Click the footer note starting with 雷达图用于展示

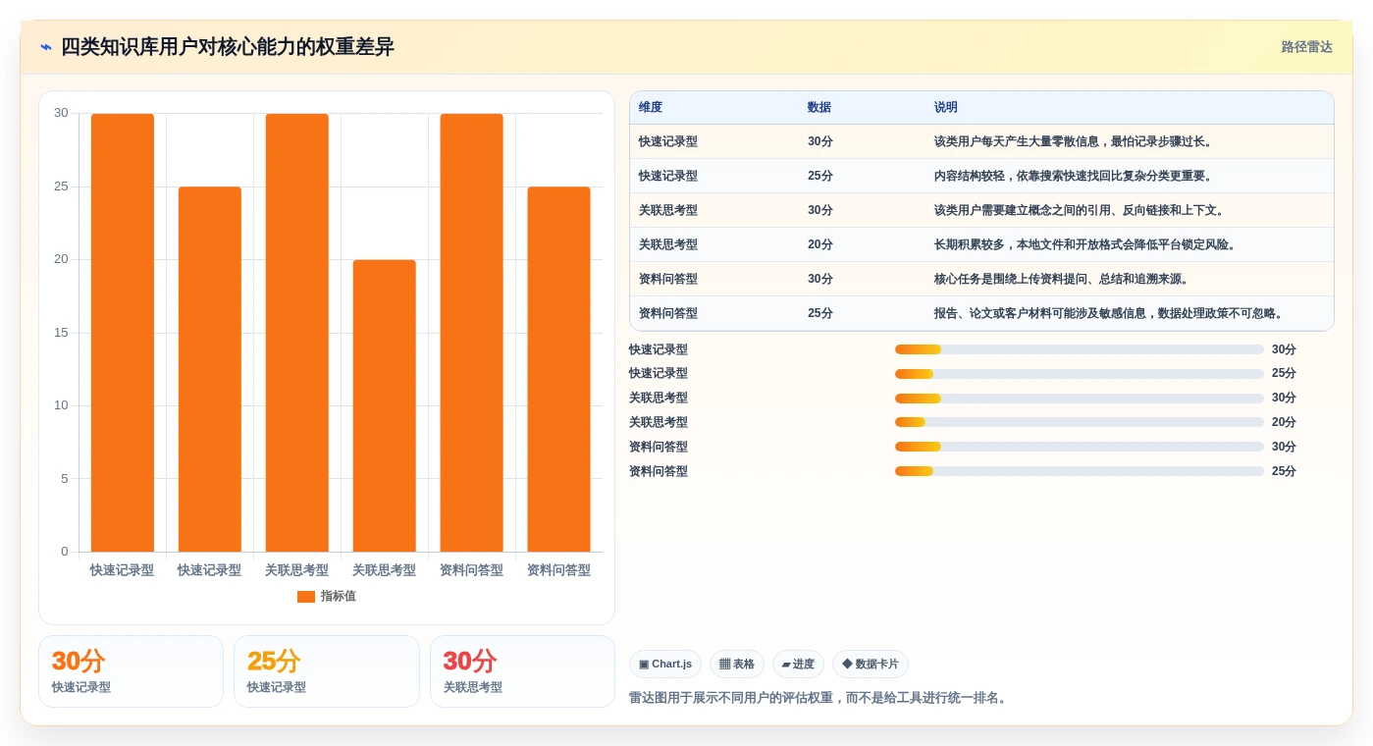coord(820,698)
